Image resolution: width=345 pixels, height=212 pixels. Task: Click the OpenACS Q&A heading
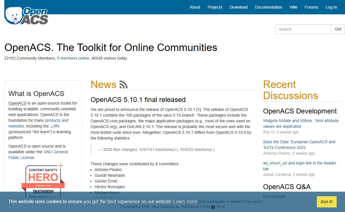point(287,187)
